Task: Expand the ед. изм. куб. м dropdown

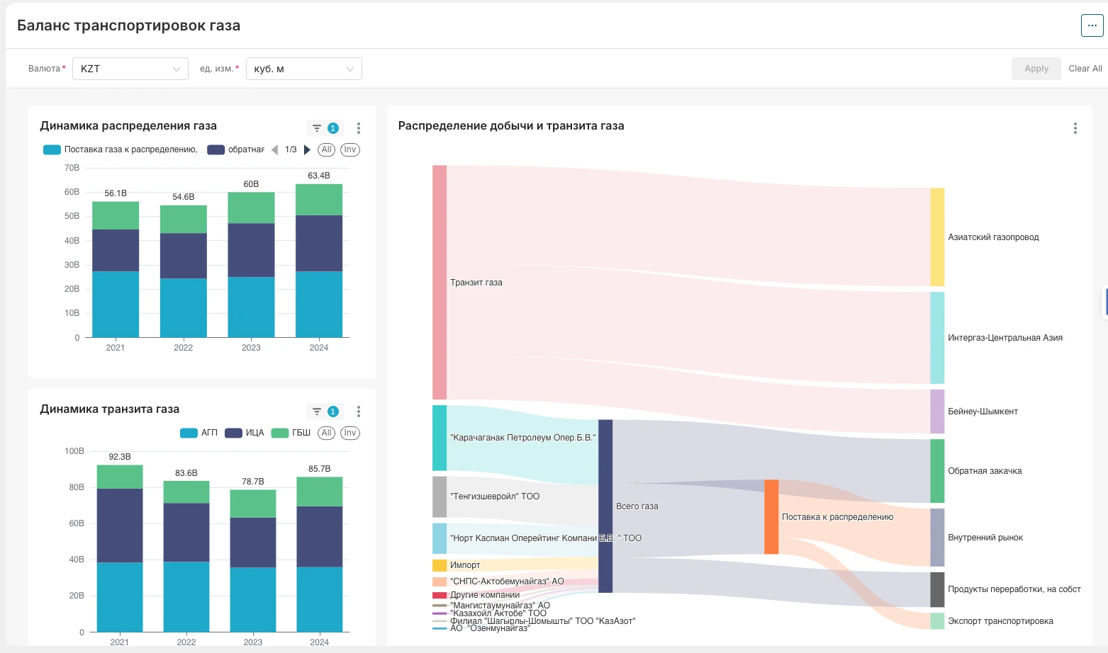Action: pos(303,69)
